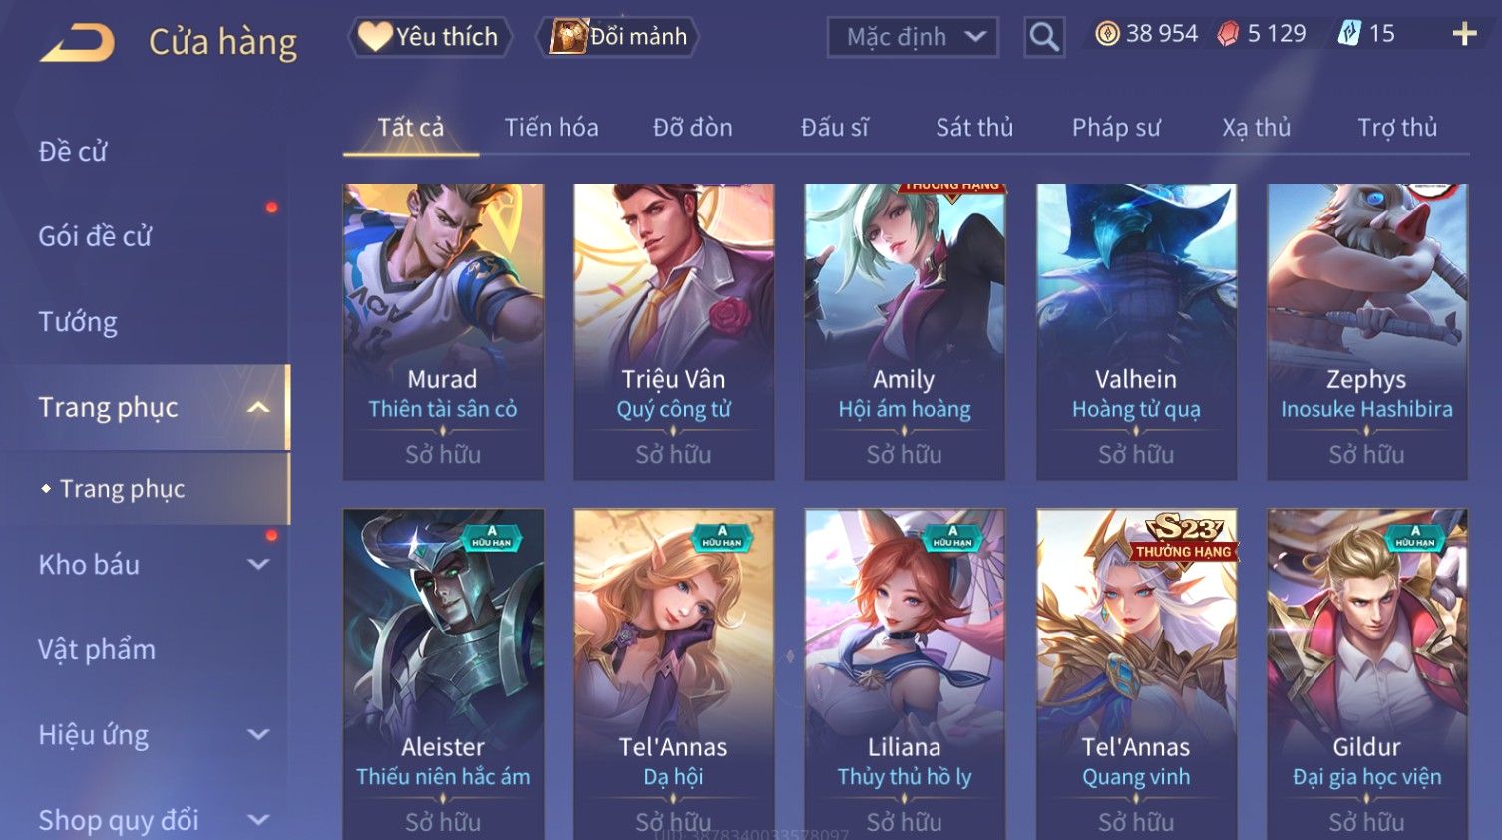Switch to the Pháp sư tab
This screenshot has width=1502, height=840.
1116,128
